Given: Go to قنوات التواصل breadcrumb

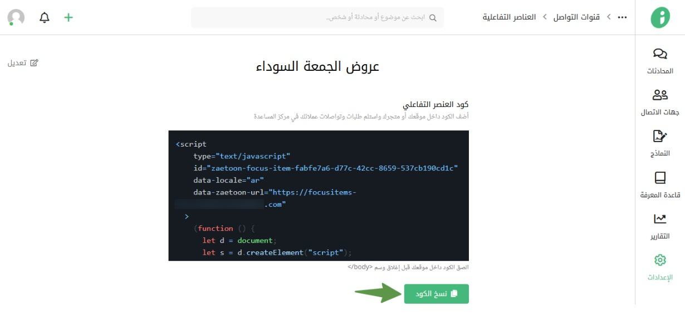Looking at the screenshot, I should pyautogui.click(x=576, y=17).
